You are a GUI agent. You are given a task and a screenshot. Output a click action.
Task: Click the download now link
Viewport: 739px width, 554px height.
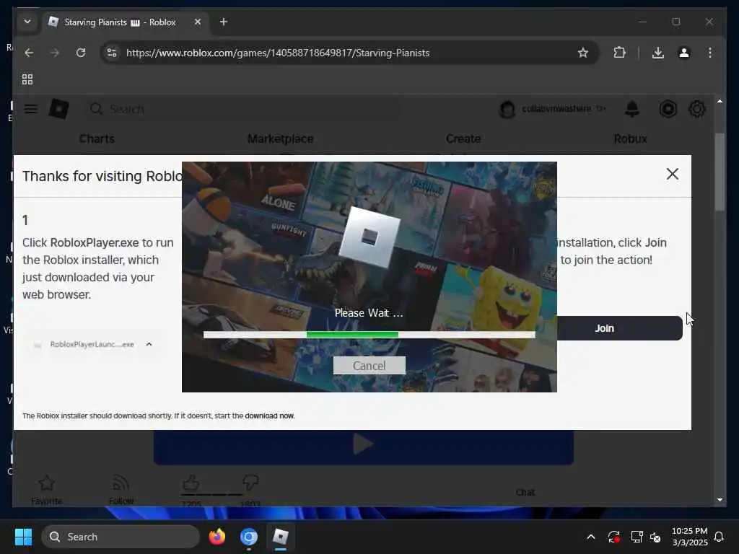(x=270, y=415)
